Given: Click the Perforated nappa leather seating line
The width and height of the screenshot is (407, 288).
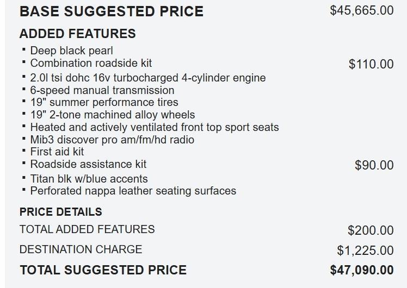Looking at the screenshot, I should 133,191.
